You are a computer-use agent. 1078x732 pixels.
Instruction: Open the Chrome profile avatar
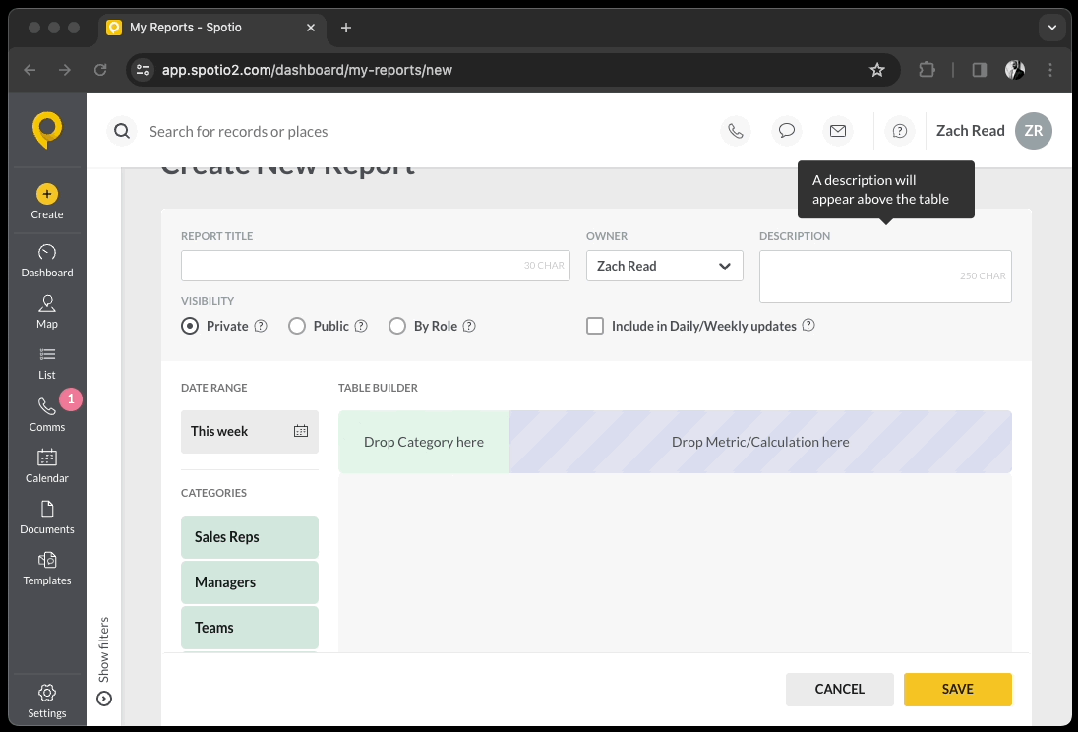tap(1015, 70)
